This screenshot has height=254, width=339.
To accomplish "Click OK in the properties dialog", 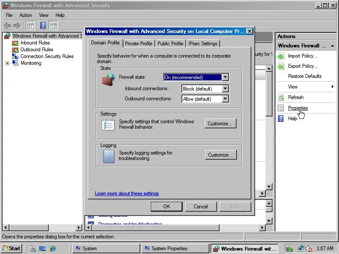I will [167, 207].
